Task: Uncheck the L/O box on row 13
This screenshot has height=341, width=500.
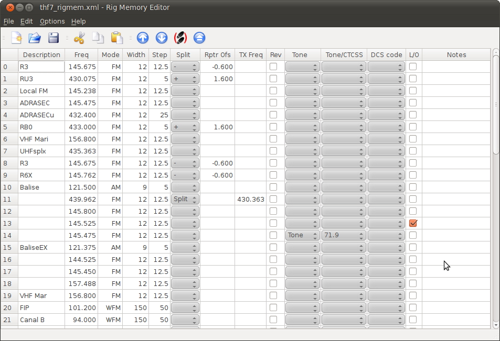Action: 412,223
